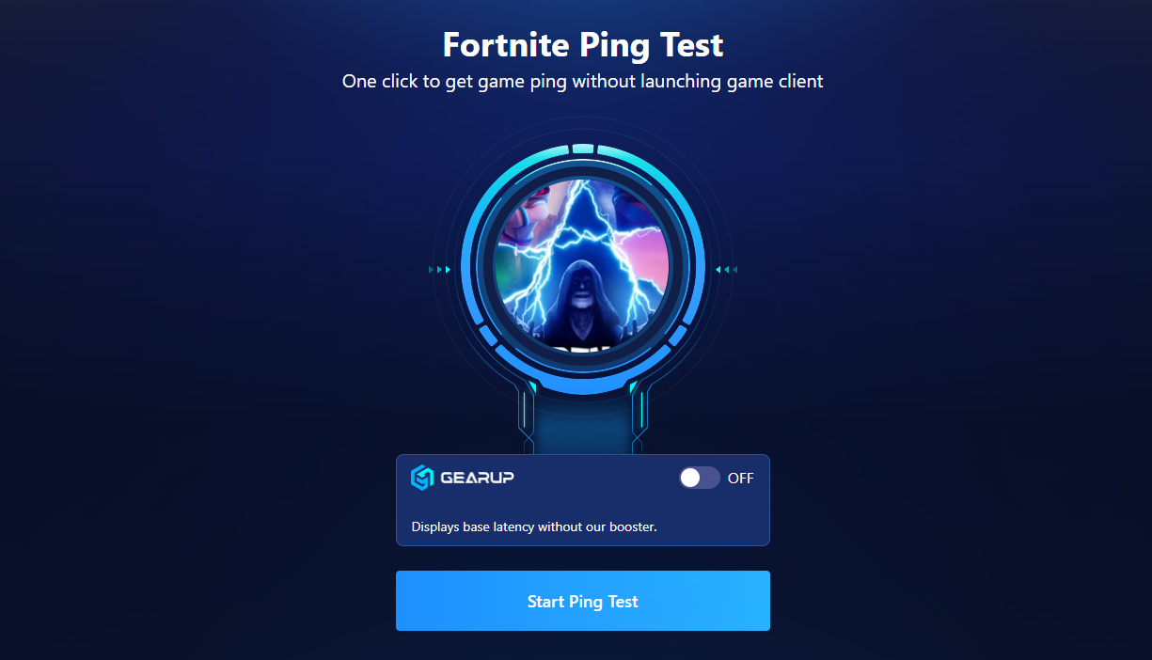The image size is (1152, 660).
Task: Enable the GearUP booster switch
Action: [x=700, y=478]
